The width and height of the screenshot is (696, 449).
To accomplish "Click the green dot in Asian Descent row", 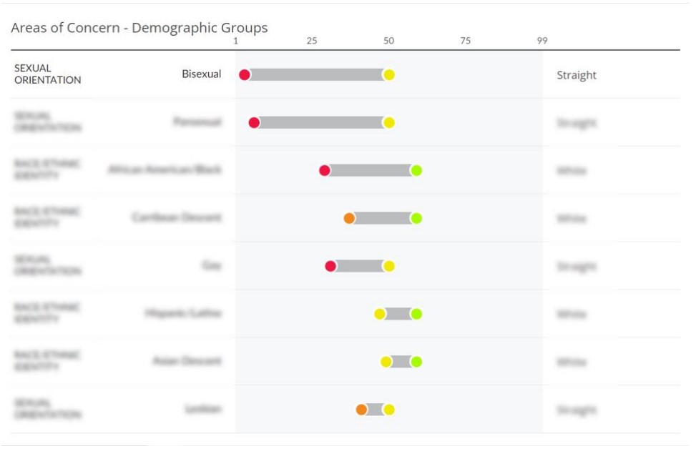I will pos(416,362).
